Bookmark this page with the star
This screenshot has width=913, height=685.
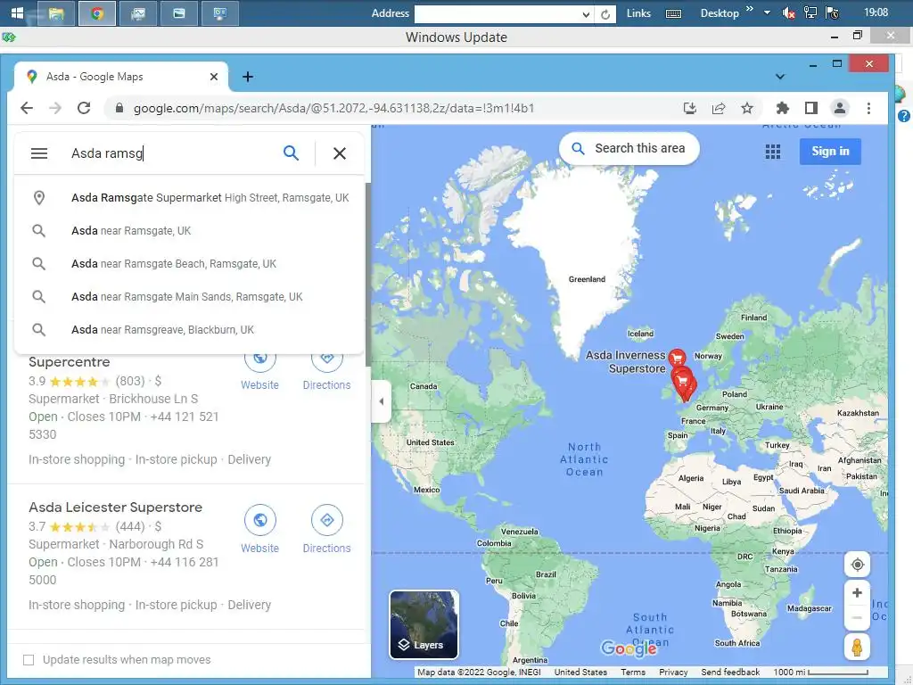pos(747,108)
